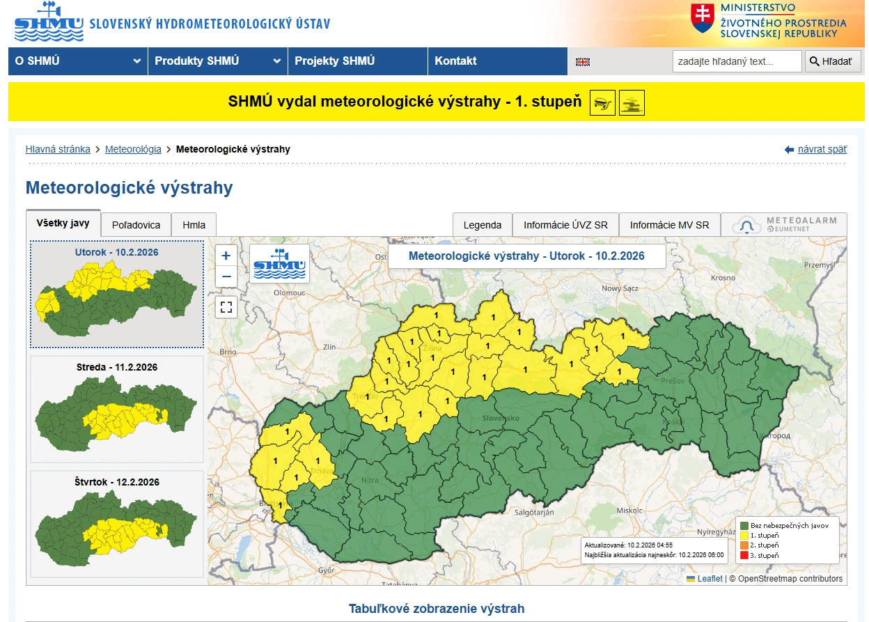Click the SHMÚ logo overlay on the map
The image size is (869, 622).
(x=279, y=264)
